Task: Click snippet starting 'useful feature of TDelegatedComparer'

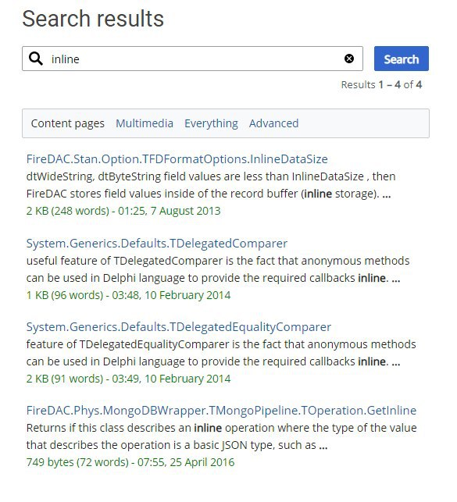Action: (218, 269)
